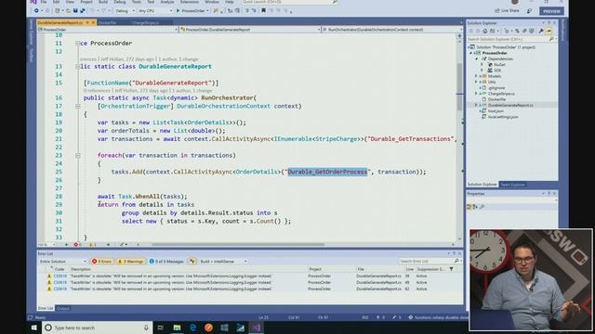Click the Save toolbar icon
This screenshot has height=334, width=595.
[75, 11]
